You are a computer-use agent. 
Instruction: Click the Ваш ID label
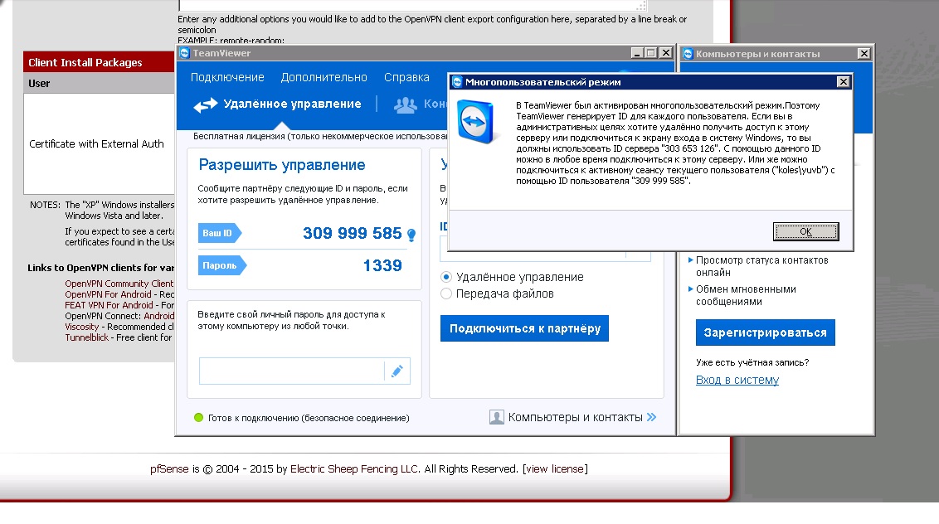[x=219, y=233]
